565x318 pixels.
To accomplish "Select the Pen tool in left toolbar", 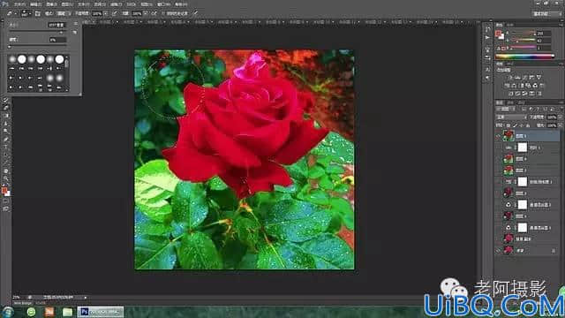I will [5, 140].
